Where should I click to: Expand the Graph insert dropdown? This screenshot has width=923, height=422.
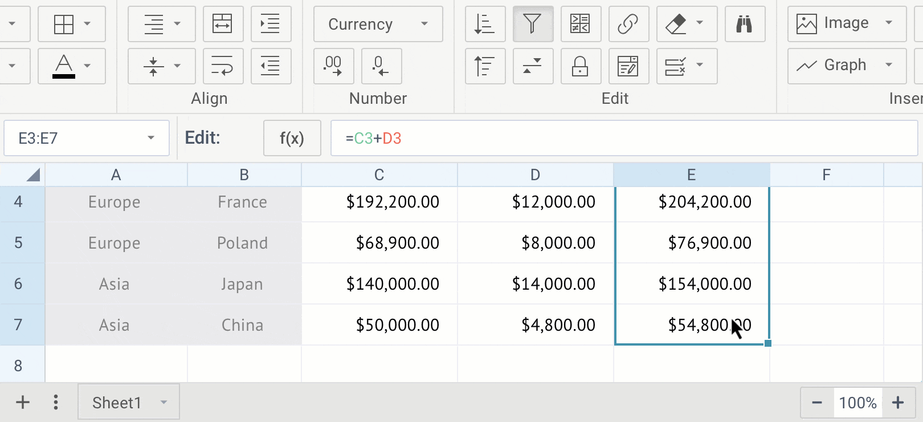(888, 66)
